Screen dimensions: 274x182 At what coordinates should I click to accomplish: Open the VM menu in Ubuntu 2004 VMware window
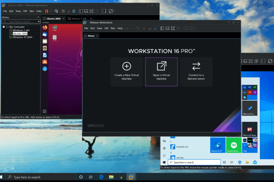tap(25, 11)
